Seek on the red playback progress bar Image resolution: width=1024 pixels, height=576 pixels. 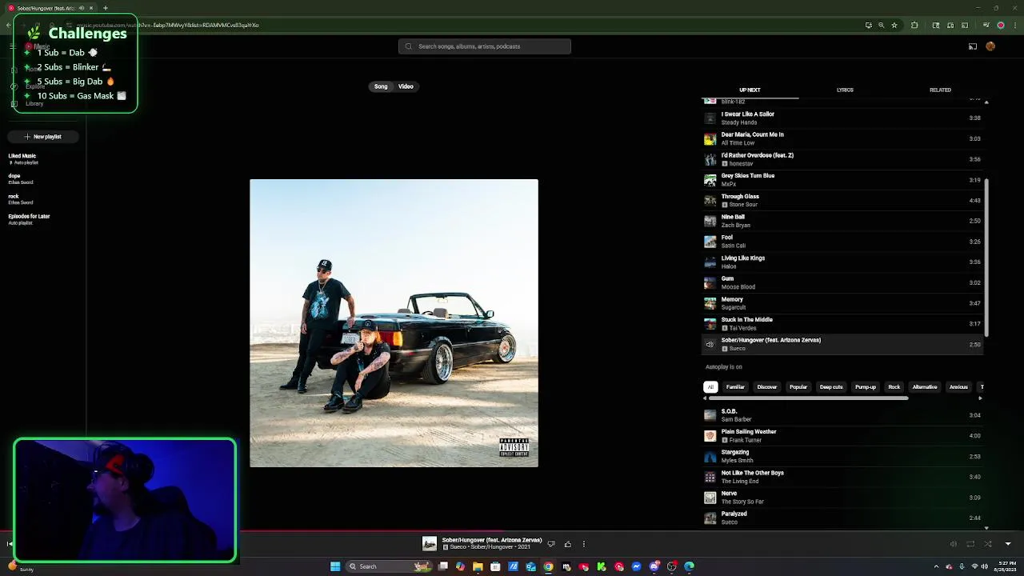click(512, 530)
